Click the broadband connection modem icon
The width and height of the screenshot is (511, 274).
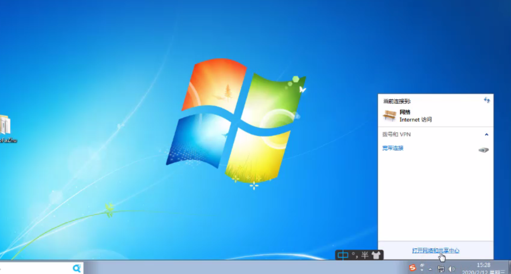483,150
